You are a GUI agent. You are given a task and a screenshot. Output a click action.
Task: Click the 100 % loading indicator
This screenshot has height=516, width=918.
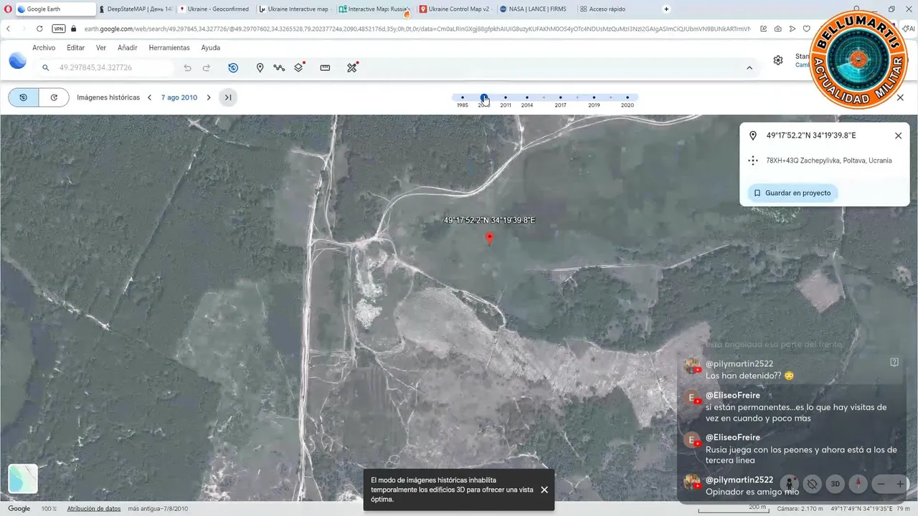(x=49, y=508)
